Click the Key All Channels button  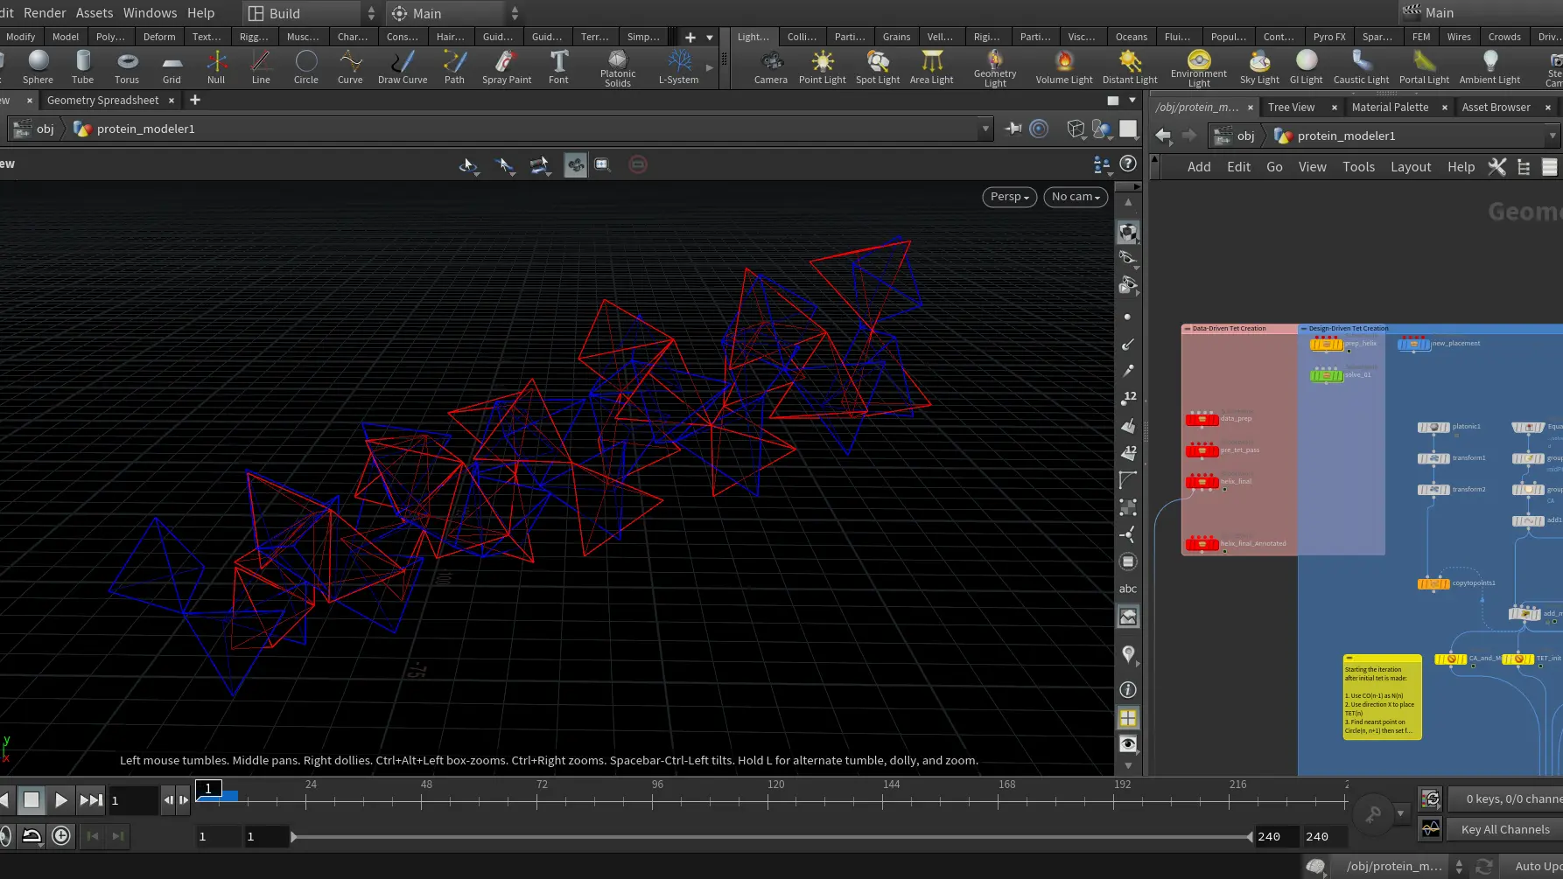point(1504,829)
